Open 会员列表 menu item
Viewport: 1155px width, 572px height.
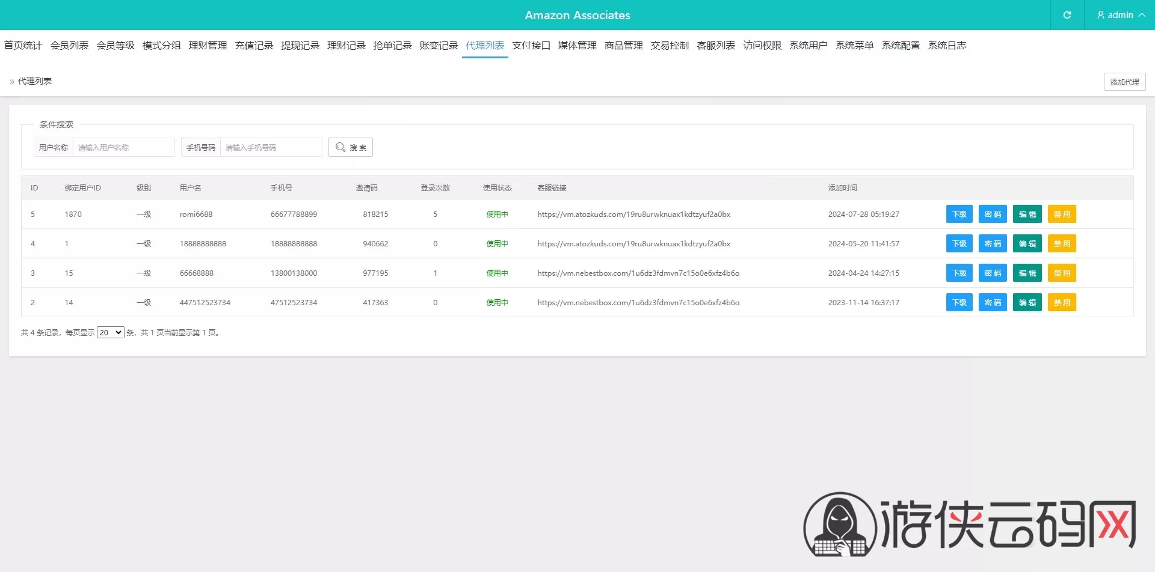coord(69,45)
